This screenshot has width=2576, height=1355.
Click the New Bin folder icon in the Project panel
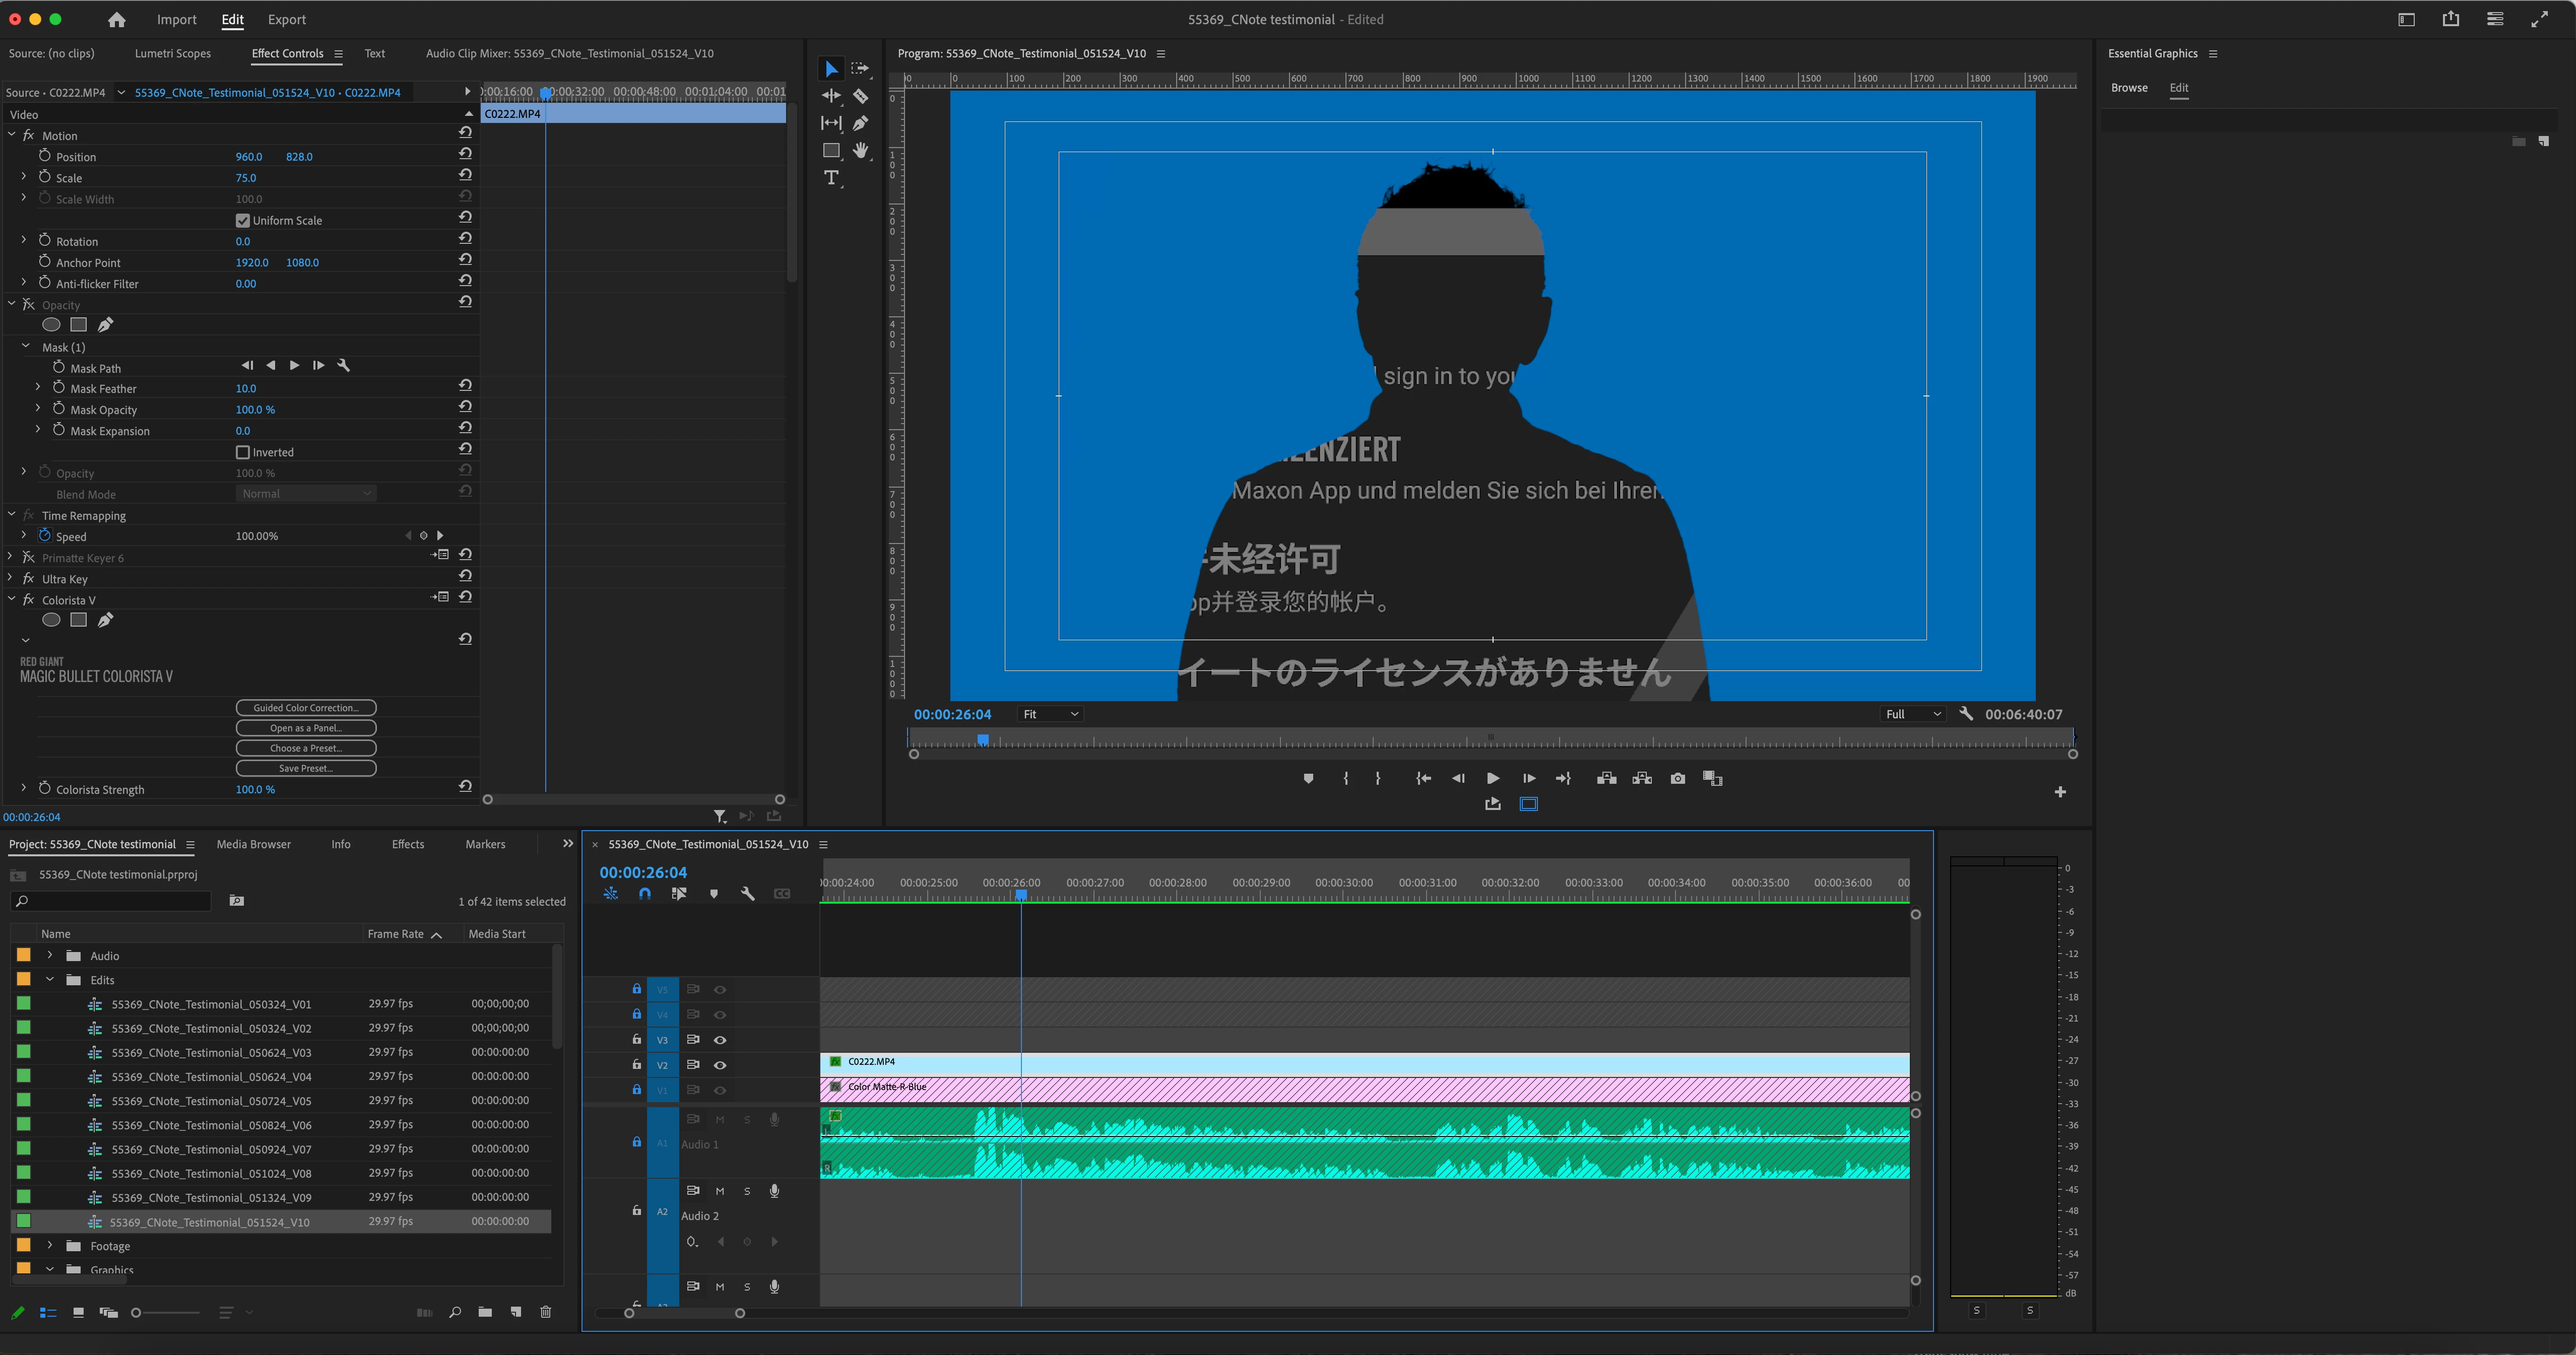click(485, 1312)
